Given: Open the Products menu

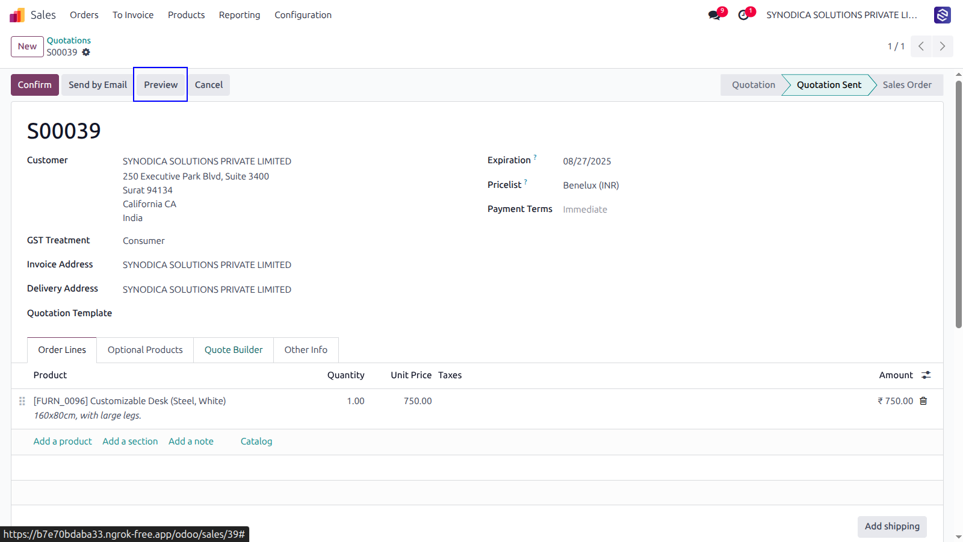Looking at the screenshot, I should tap(187, 15).
